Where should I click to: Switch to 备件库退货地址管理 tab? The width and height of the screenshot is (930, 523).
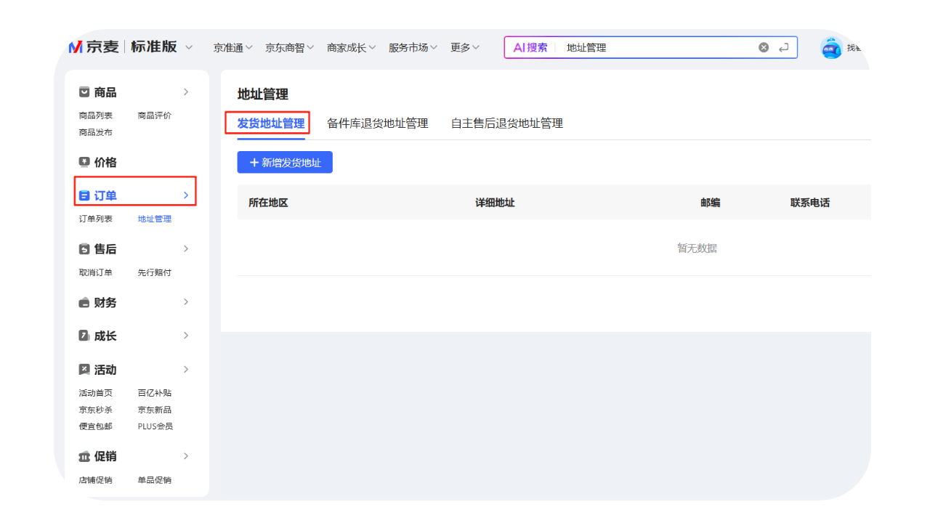377,123
